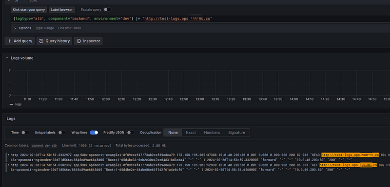Click the highlighted URL in the GET log line

click(x=348, y=165)
